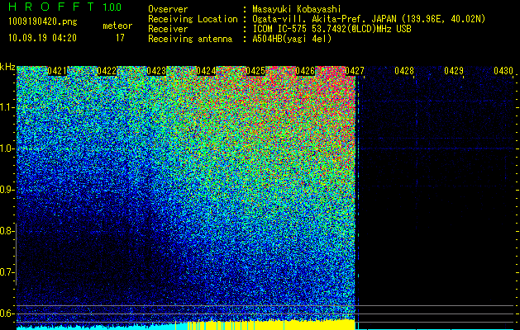
Task: Click the A504HB(yagi 4el) antenna text
Action: 292,39
